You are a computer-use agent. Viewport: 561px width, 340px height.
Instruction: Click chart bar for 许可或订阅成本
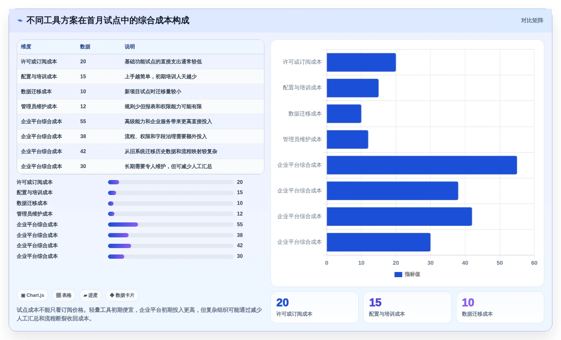(x=361, y=62)
